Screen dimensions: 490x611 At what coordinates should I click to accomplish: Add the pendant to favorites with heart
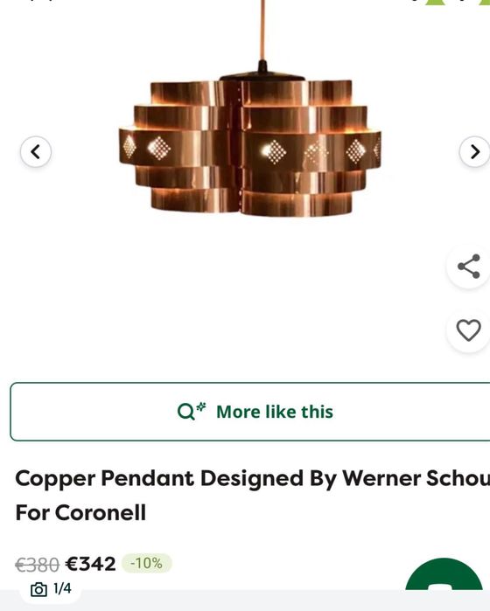pyautogui.click(x=468, y=330)
